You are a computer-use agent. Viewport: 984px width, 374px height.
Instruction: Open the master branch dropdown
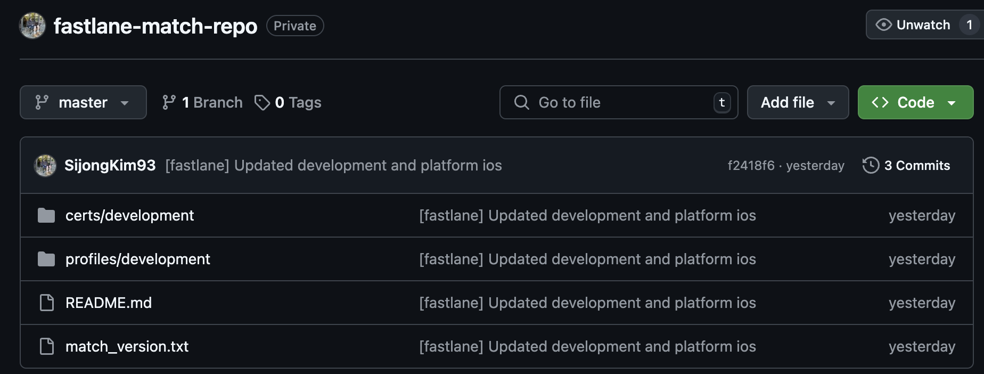point(83,102)
